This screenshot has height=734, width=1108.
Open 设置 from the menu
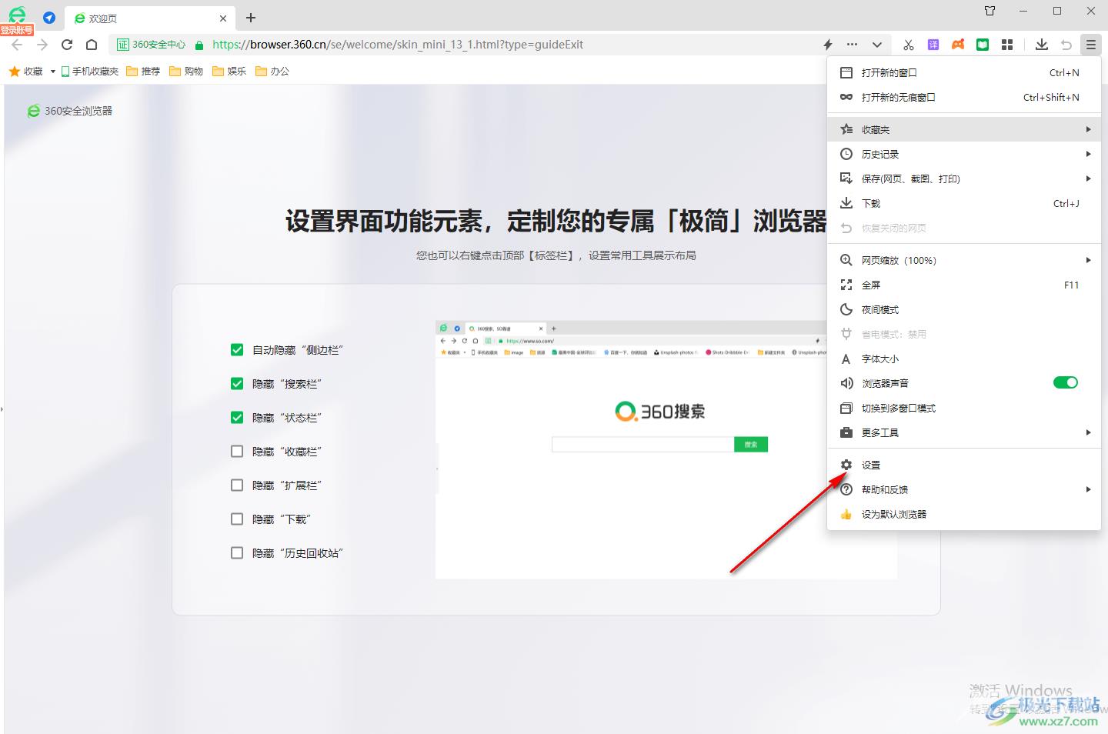coord(964,465)
